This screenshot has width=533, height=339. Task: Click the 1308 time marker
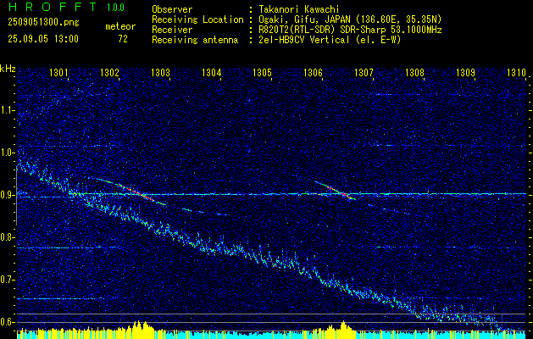[414, 73]
